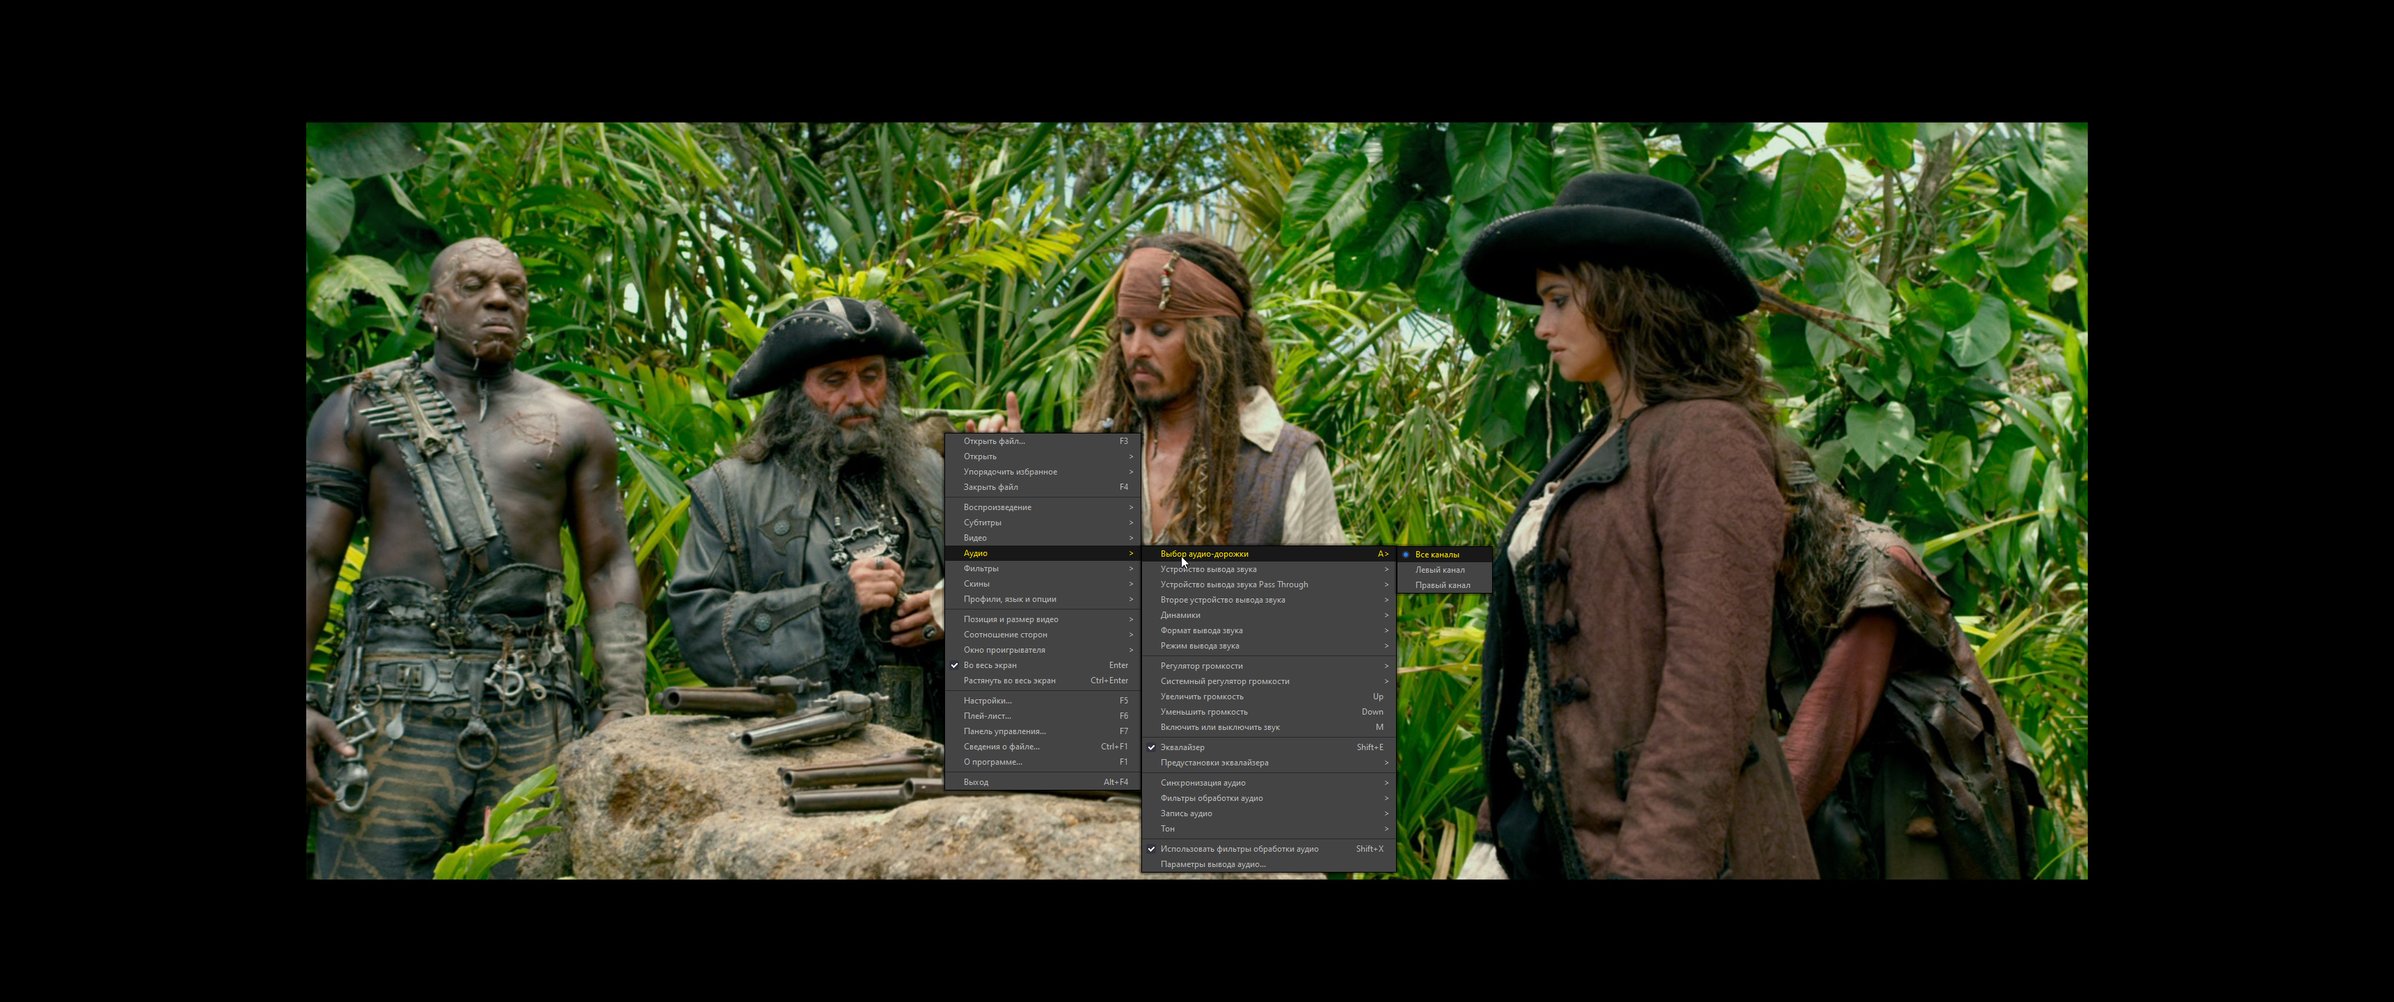
Task: Open 'Настройки...' from context menu
Action: click(x=987, y=701)
